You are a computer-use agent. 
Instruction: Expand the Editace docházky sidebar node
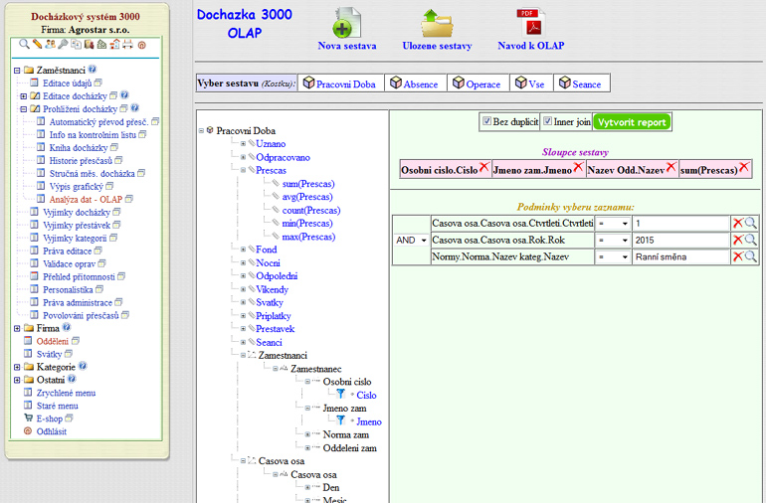[24, 96]
